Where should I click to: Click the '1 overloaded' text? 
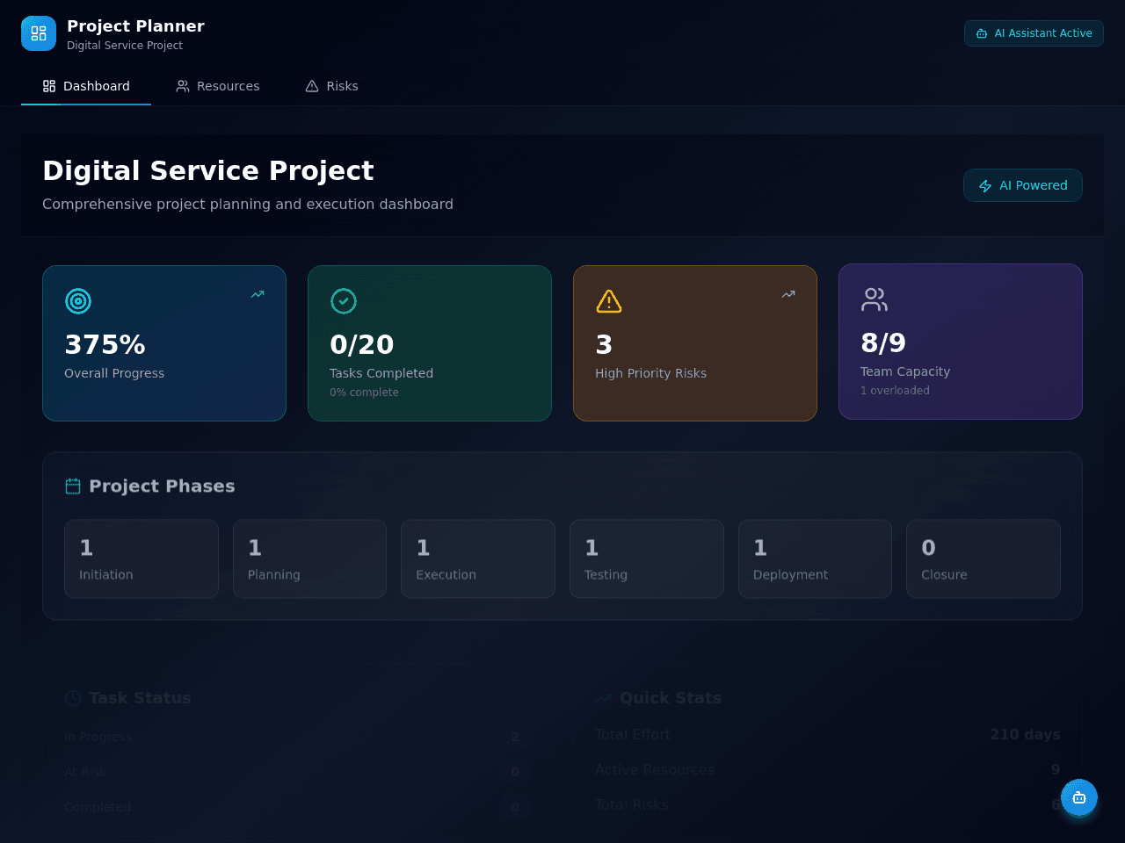[x=895, y=391]
